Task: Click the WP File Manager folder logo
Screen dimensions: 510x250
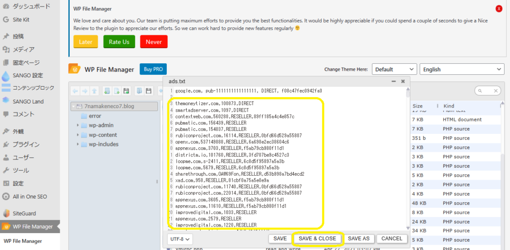Action: [75, 69]
